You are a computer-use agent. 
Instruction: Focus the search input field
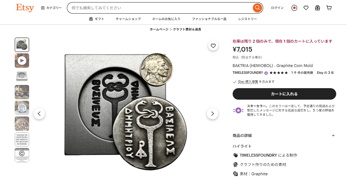coord(160,8)
